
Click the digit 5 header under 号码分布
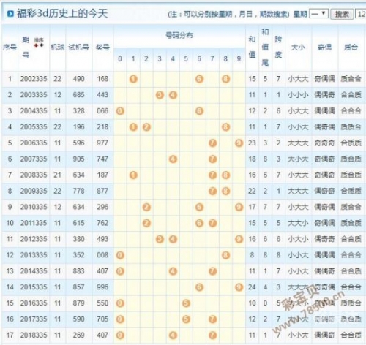tap(186, 58)
